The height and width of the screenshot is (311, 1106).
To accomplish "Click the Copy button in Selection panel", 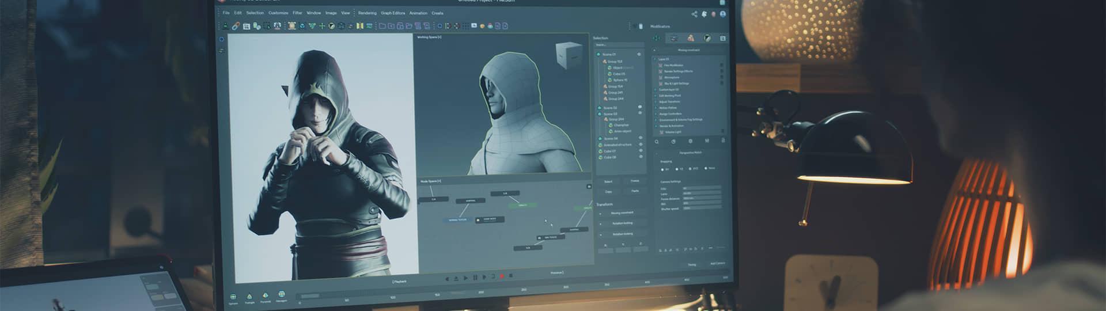I will (x=608, y=192).
